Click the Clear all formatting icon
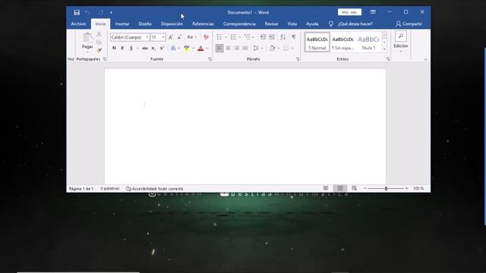 point(206,37)
